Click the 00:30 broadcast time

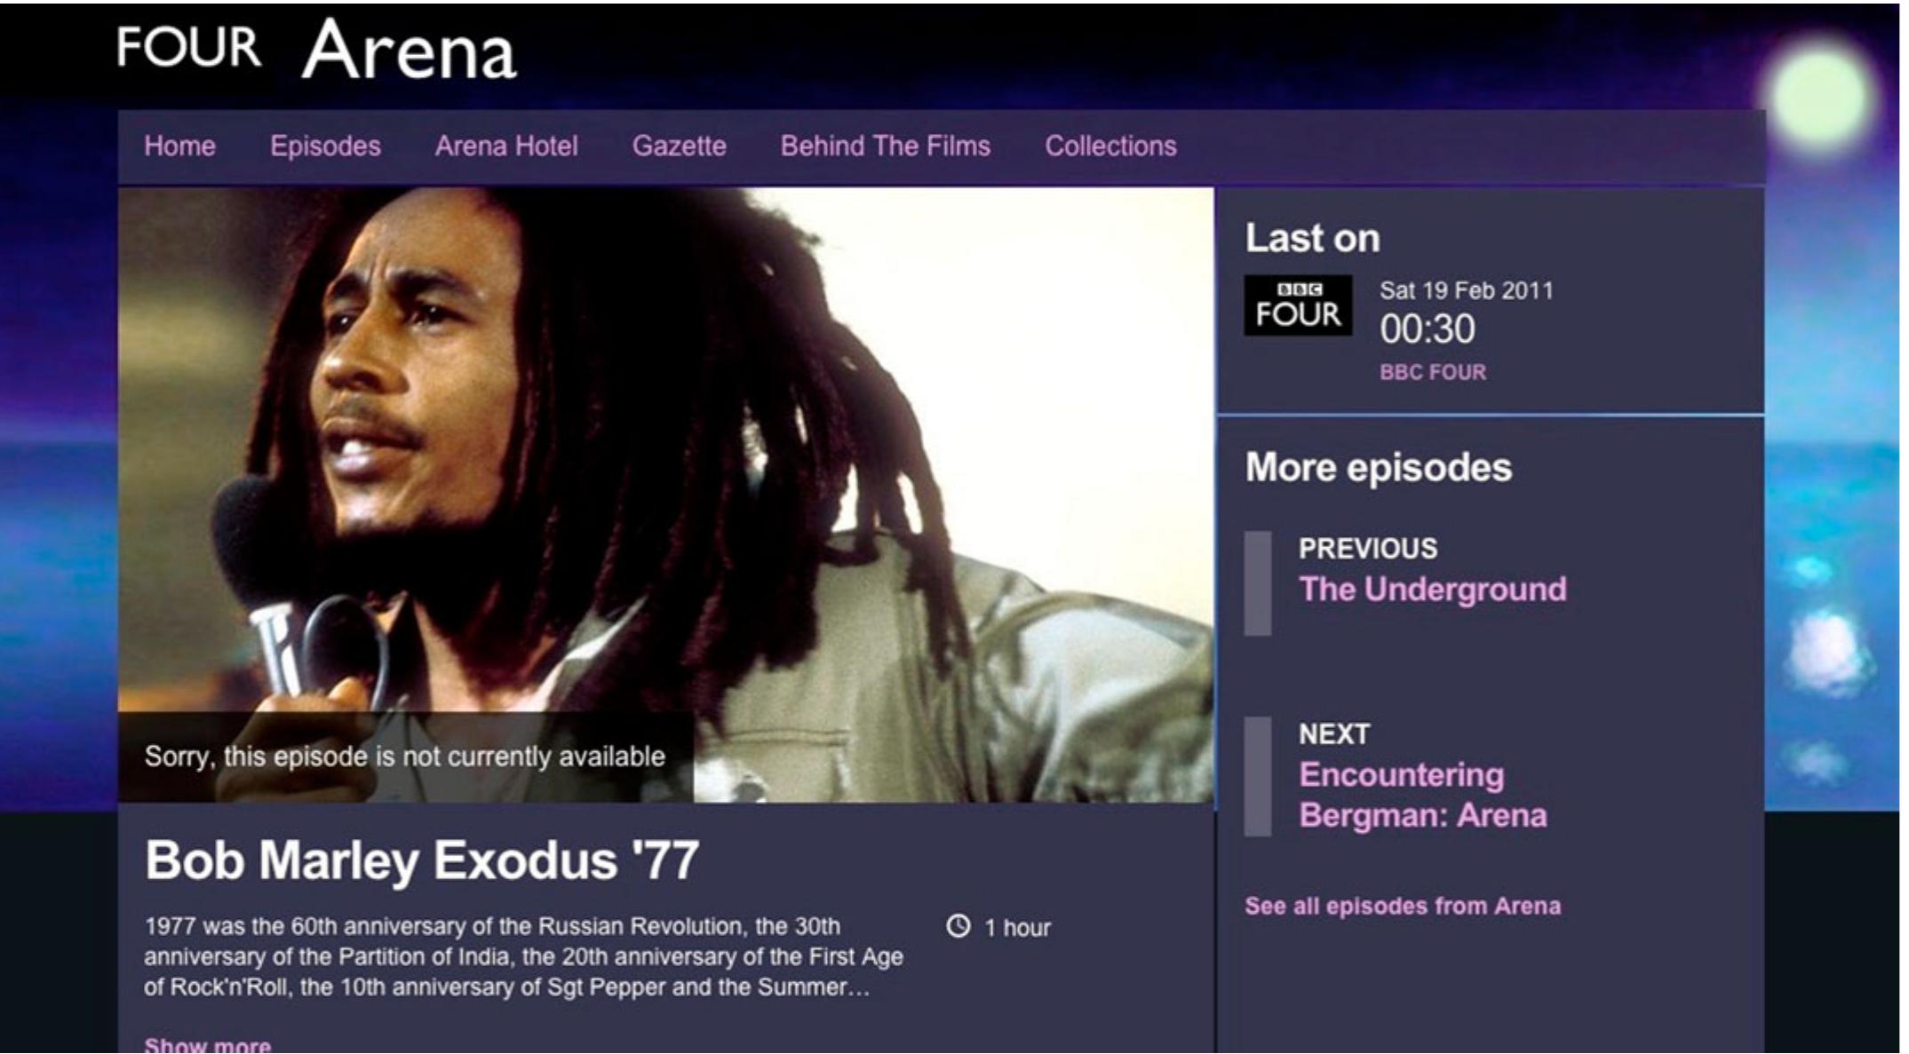pyautogui.click(x=1427, y=329)
